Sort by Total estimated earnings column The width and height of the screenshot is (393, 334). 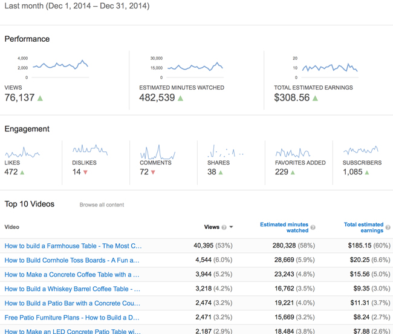(x=363, y=227)
